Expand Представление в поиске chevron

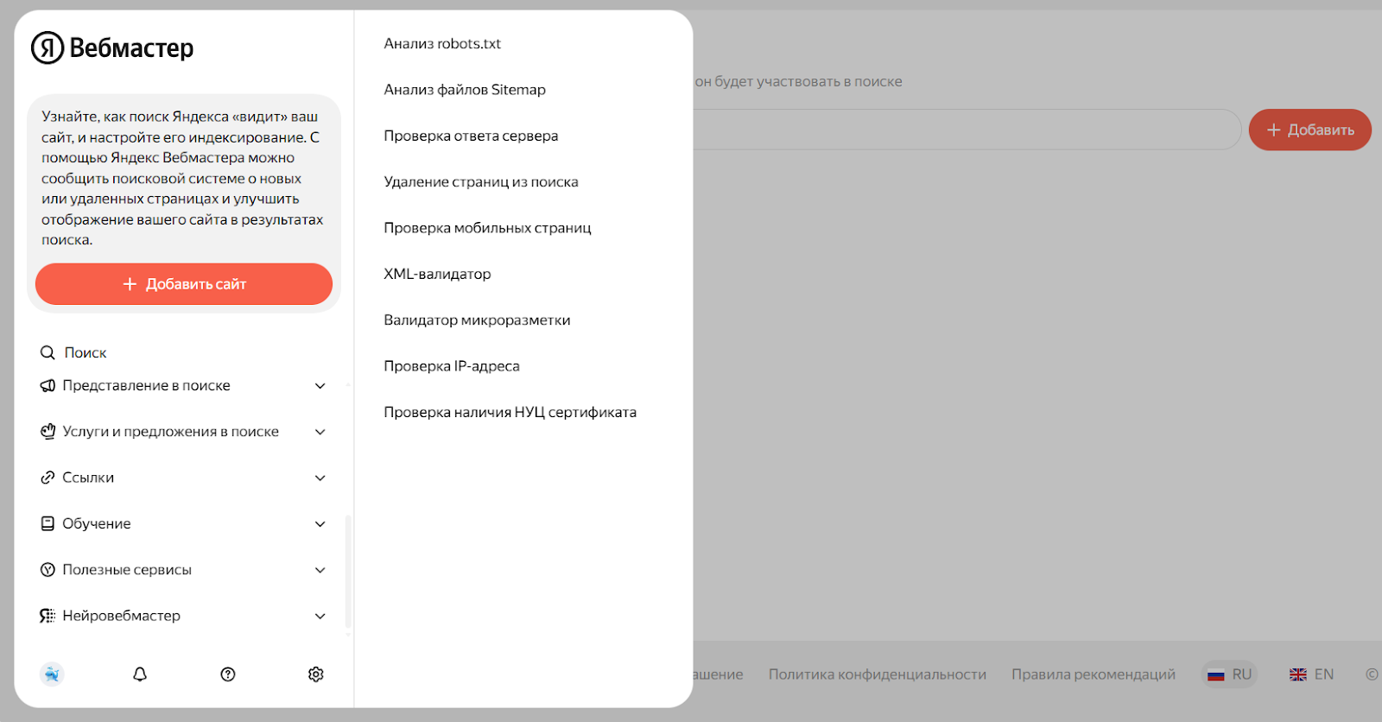(320, 386)
